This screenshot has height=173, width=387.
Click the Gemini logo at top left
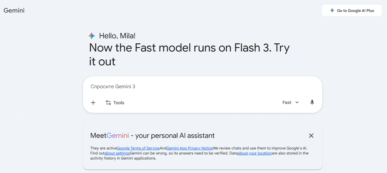point(14,10)
